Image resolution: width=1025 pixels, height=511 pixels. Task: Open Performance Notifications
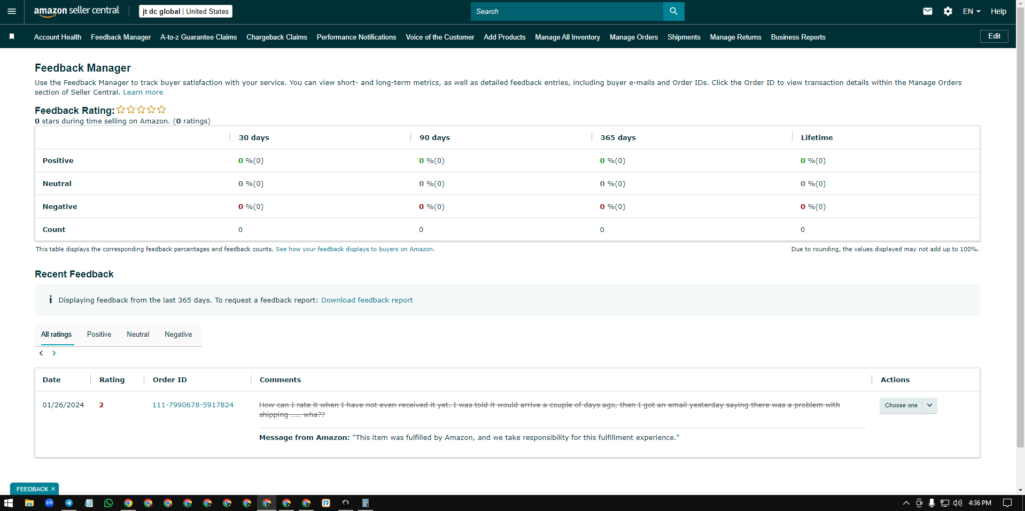(356, 37)
